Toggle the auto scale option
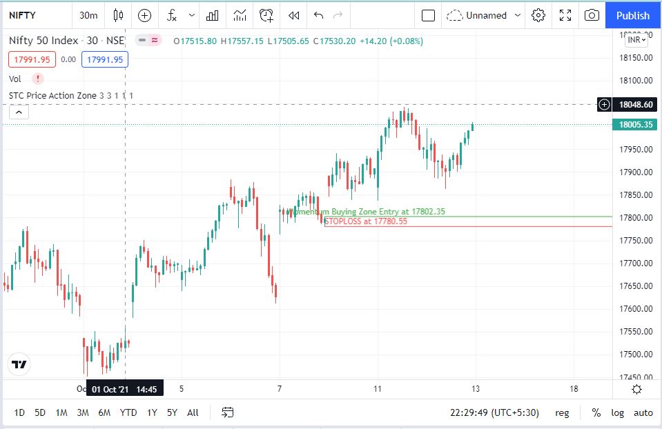662x429 pixels. click(x=643, y=412)
